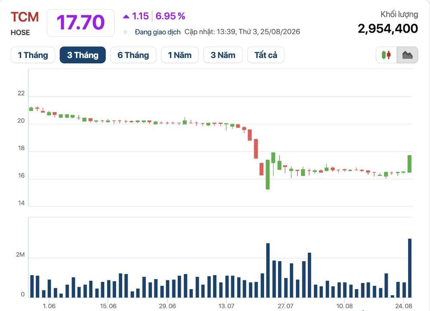Click the Khối lượng volume value 2,954,400
Screen dimensions: 430x311
pos(388,28)
